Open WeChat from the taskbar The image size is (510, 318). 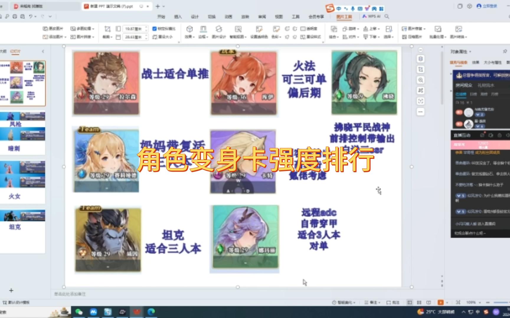pyautogui.click(x=79, y=312)
